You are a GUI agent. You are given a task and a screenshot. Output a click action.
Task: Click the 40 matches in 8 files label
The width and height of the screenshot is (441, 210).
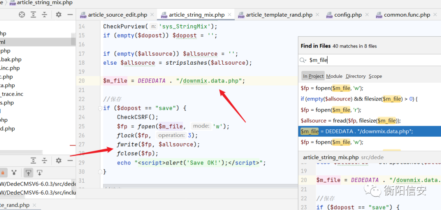354,46
